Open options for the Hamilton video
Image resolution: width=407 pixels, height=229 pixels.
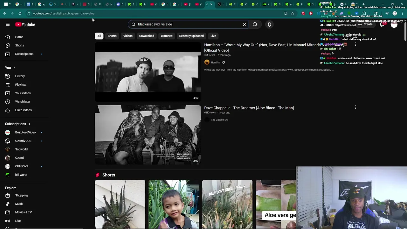(355, 44)
